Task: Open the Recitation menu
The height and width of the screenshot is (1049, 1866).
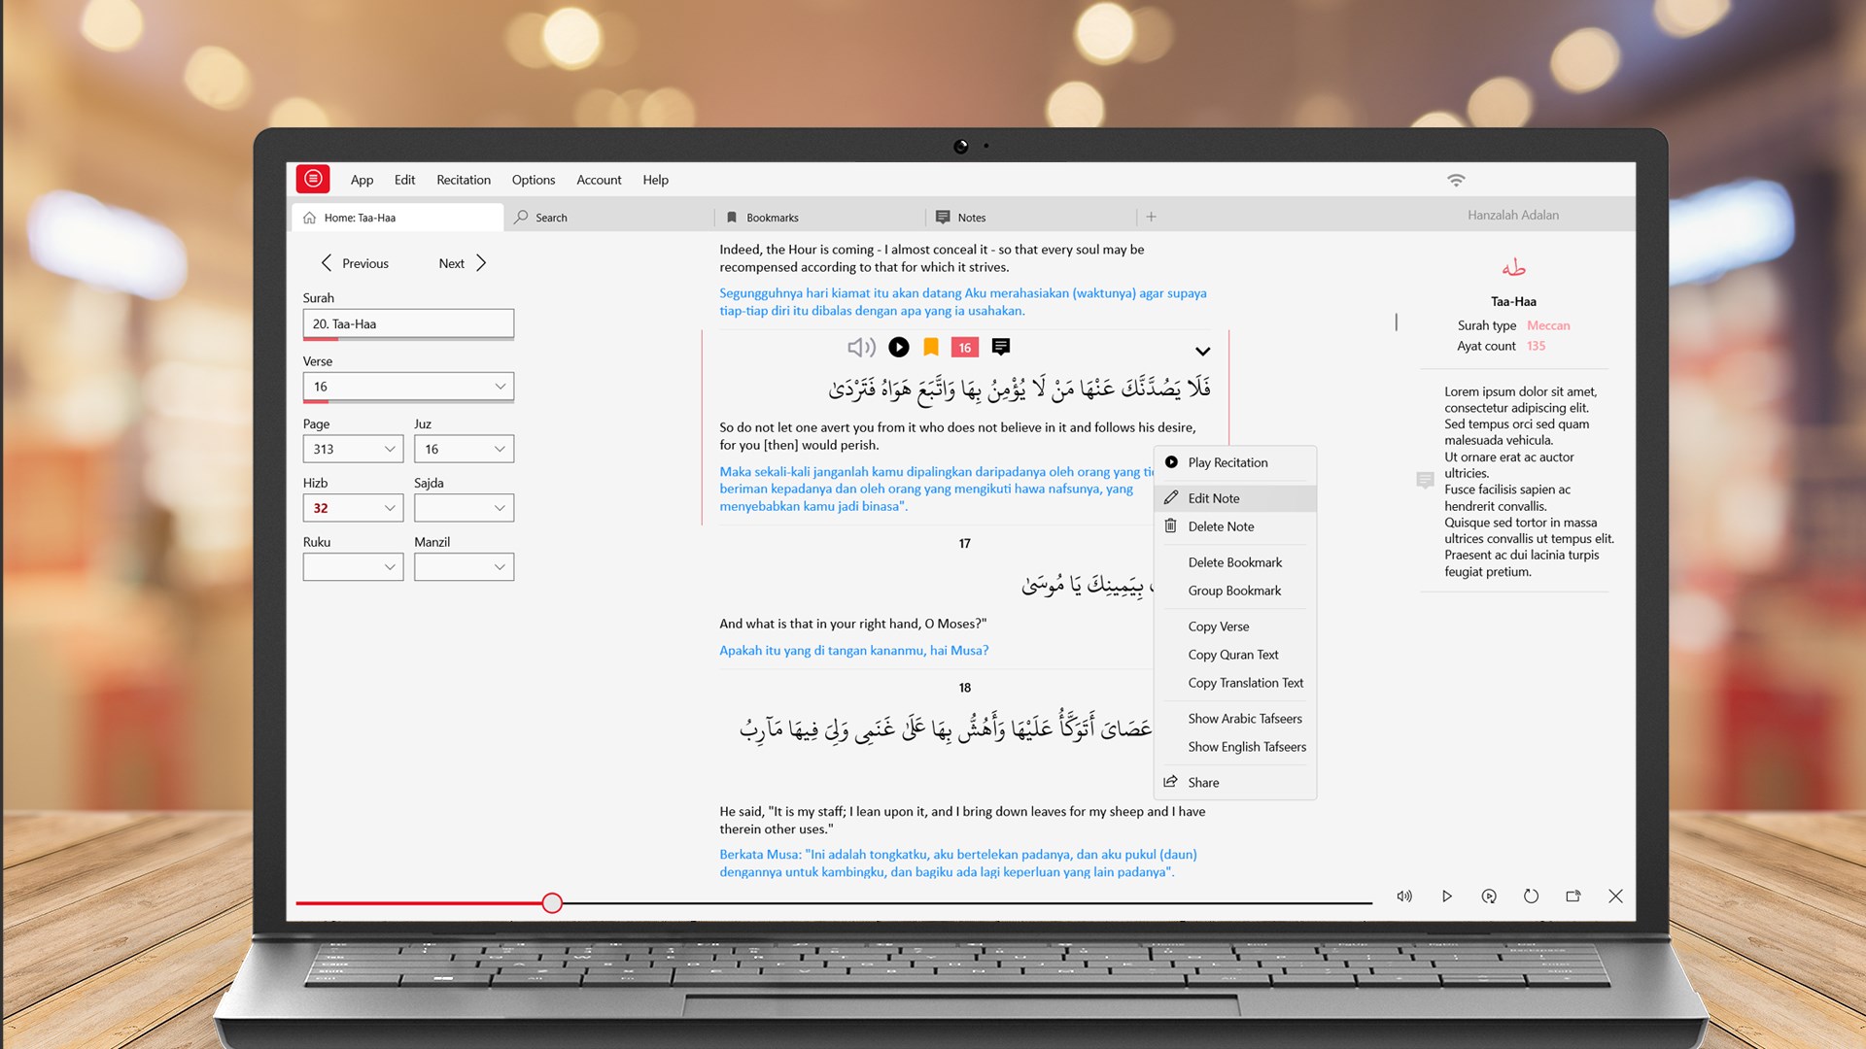Action: click(x=464, y=180)
